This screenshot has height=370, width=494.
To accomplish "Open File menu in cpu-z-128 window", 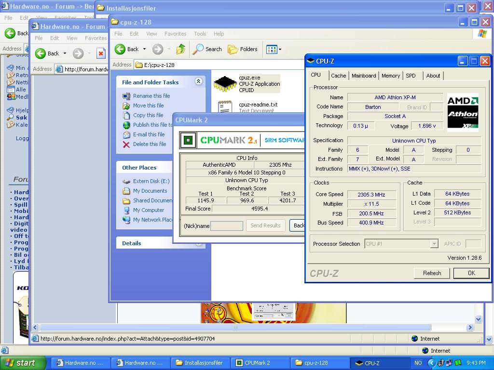I will [118, 34].
